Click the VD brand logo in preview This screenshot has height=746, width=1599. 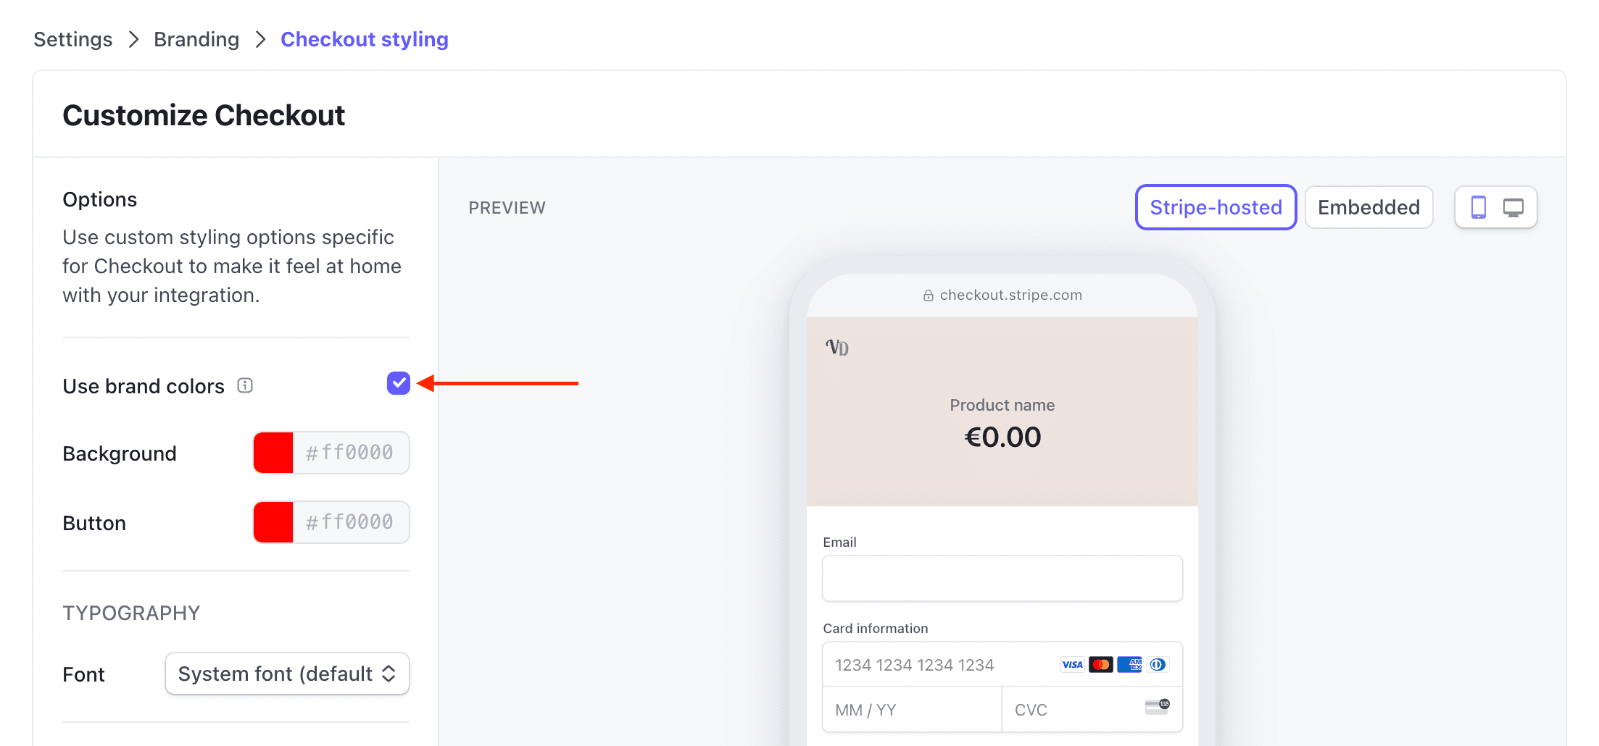click(837, 348)
